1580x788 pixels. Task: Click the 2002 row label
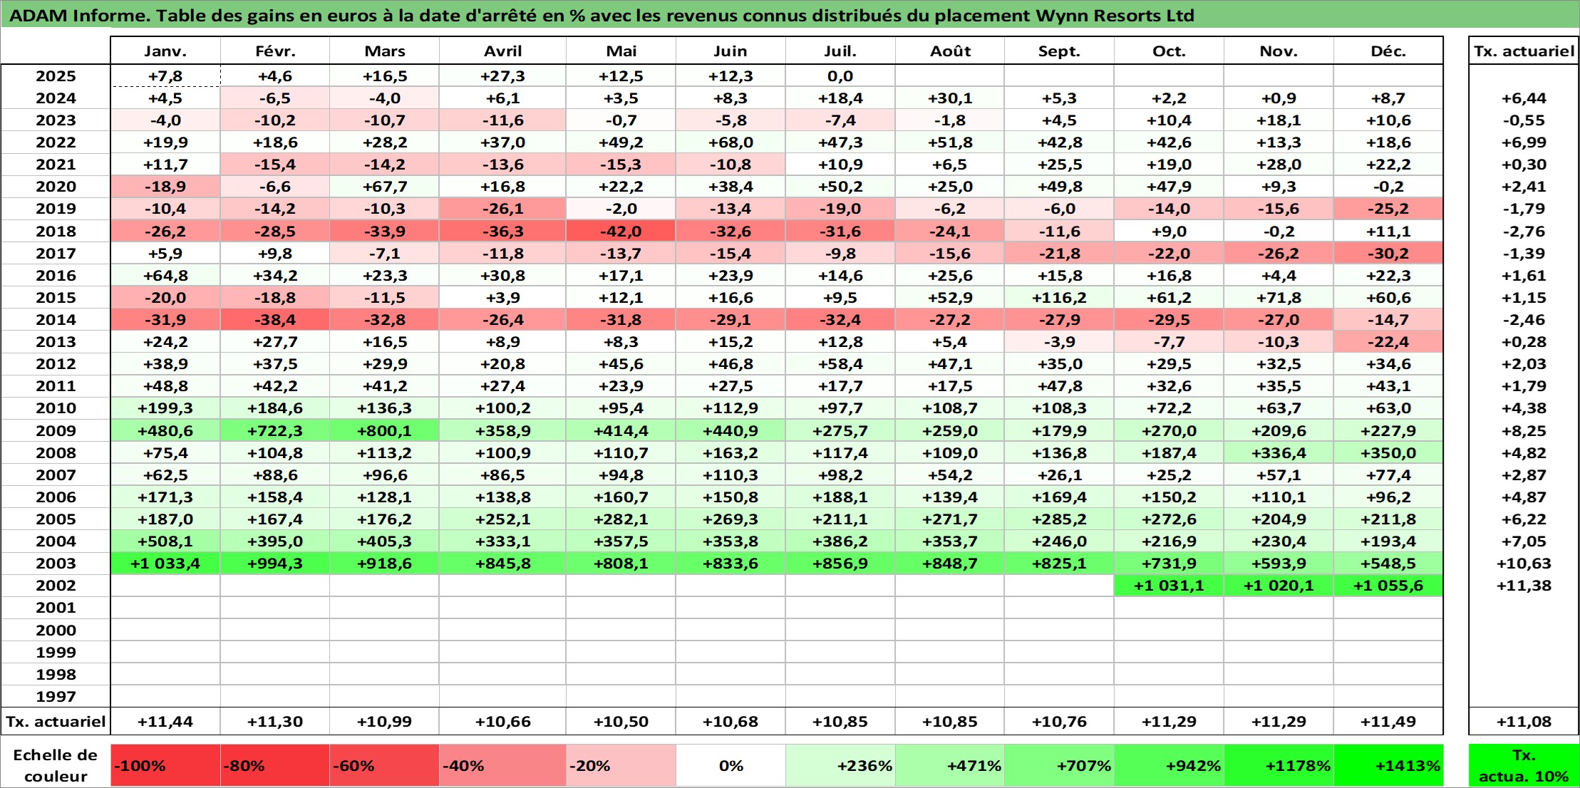point(56,585)
